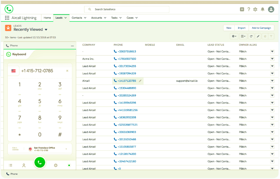This screenshot has height=179, width=280.
Task: Tap the # key on keypad
Action: [x=60, y=135]
